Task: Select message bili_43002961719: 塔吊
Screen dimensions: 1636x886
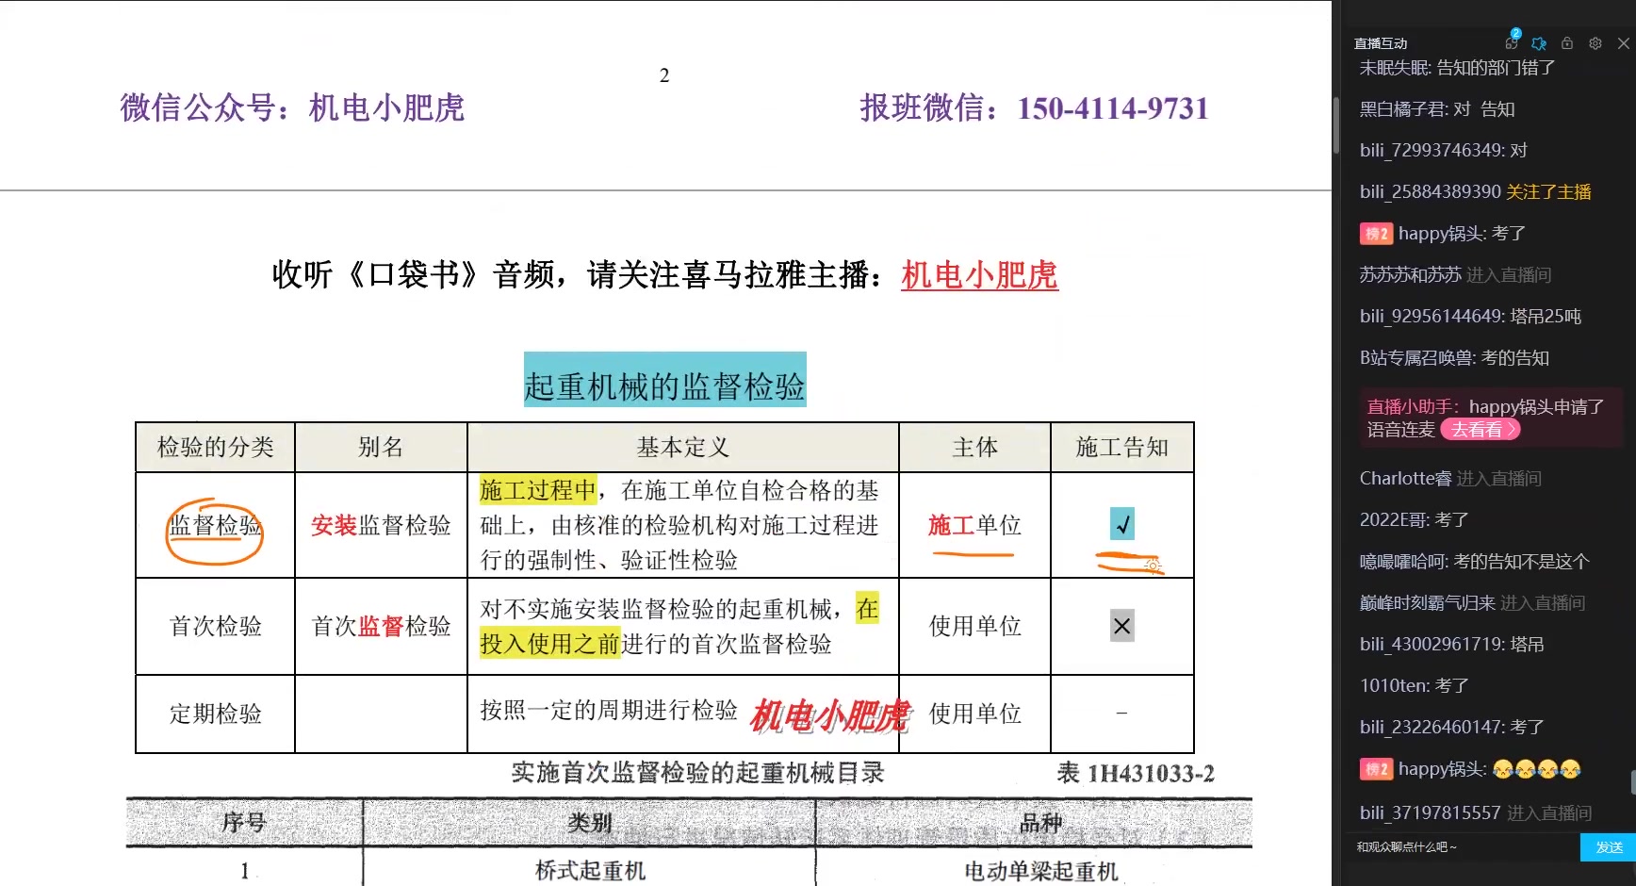Action: click(1451, 645)
